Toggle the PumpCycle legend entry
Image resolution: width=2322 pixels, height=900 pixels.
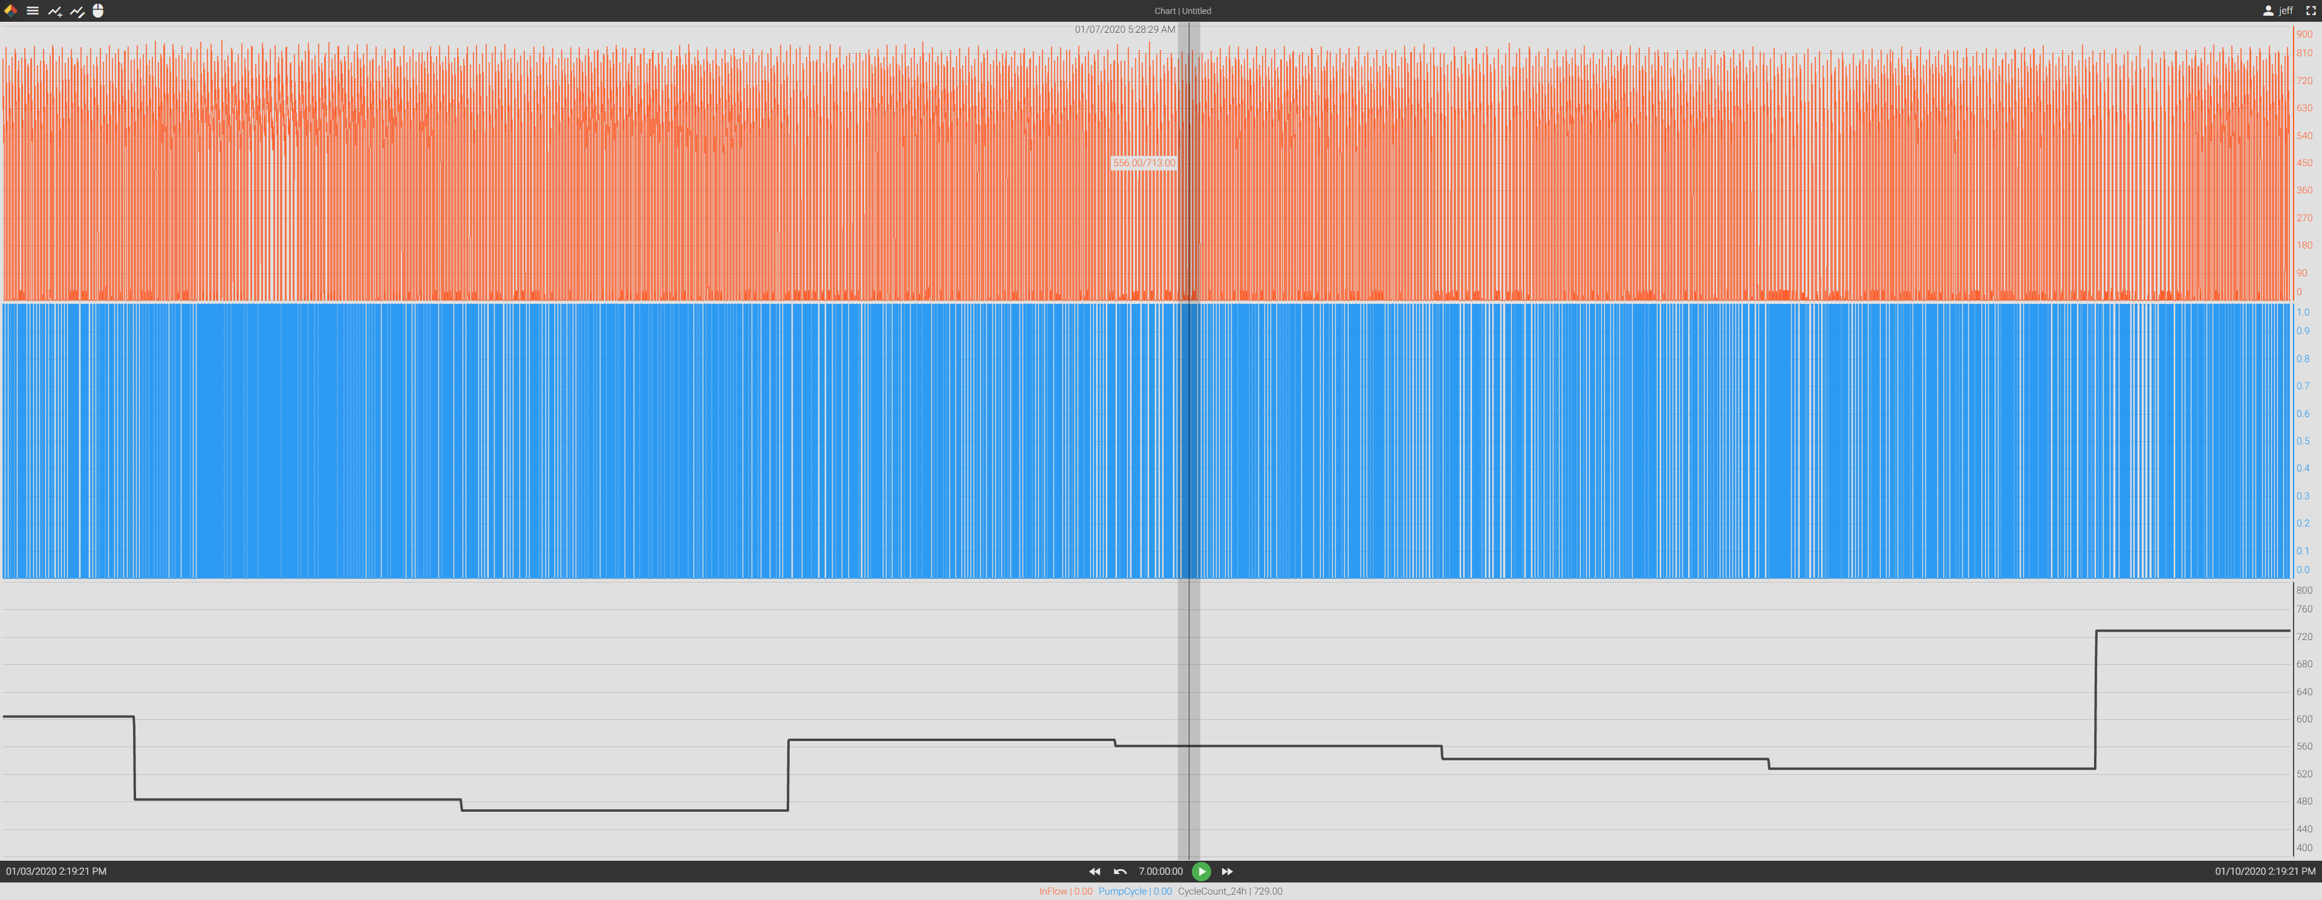(1134, 891)
